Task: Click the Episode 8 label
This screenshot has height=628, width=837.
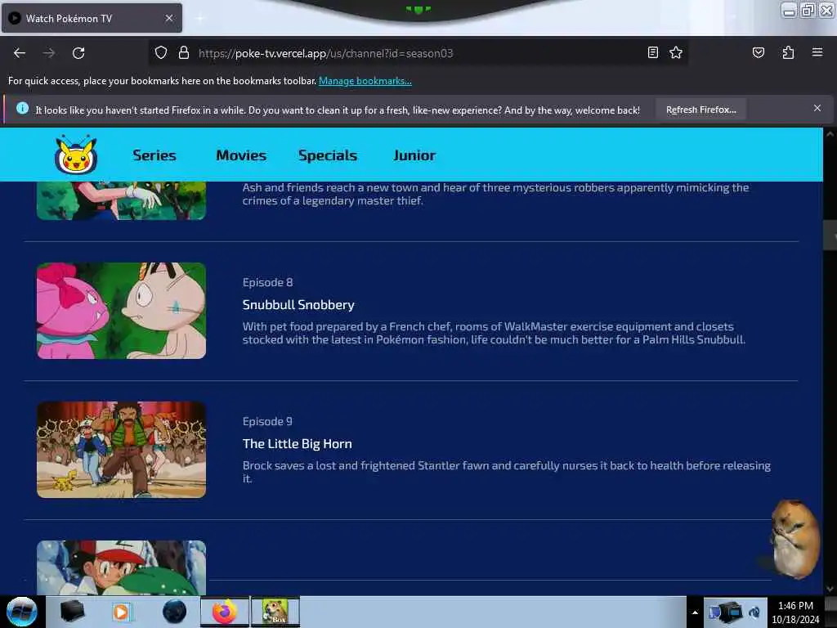Action: pyautogui.click(x=267, y=282)
